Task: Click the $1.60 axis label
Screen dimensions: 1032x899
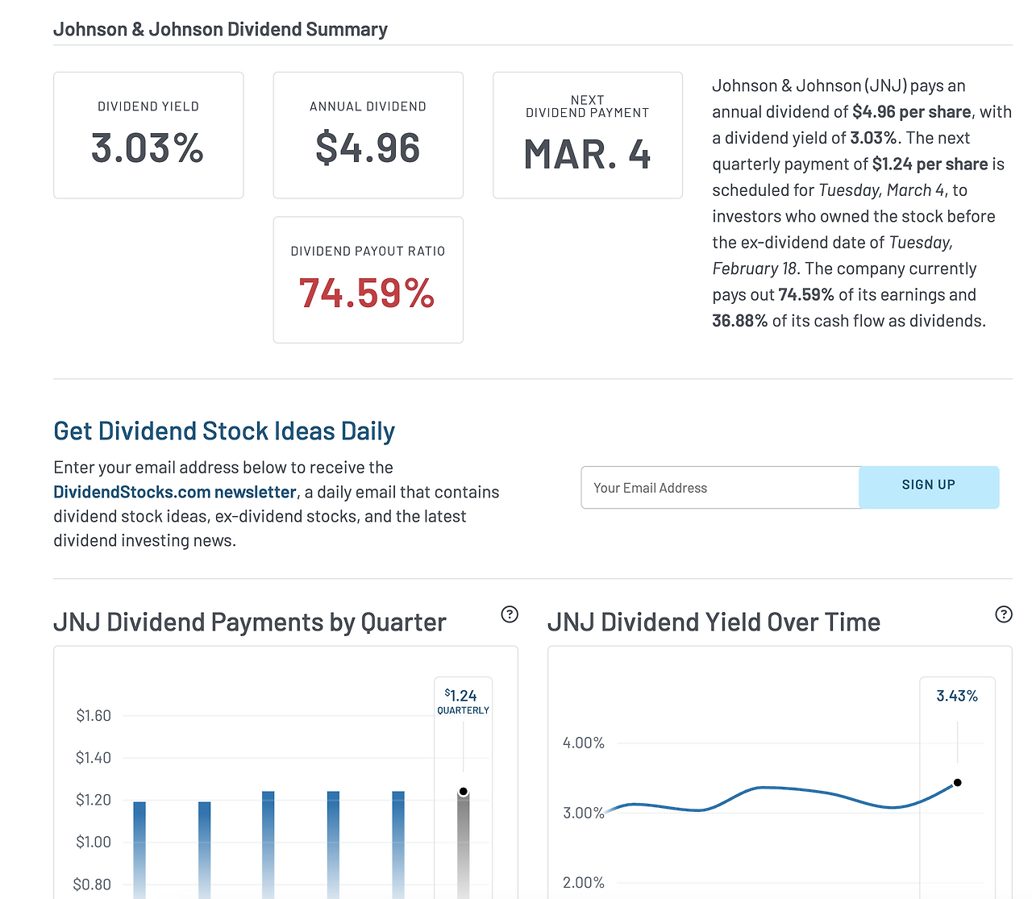Action: point(94,715)
